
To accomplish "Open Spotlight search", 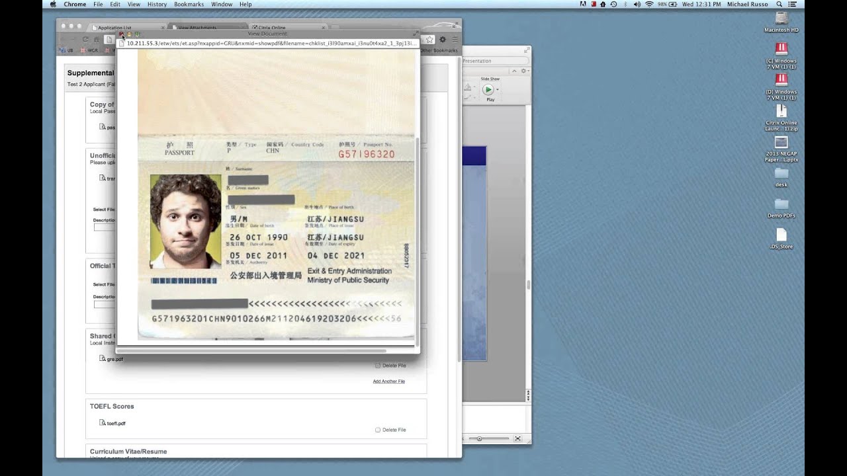I will coord(780,4).
